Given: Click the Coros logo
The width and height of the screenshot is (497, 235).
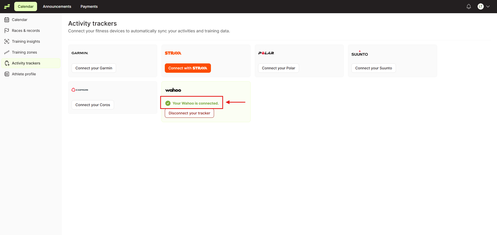Looking at the screenshot, I should pos(80,90).
